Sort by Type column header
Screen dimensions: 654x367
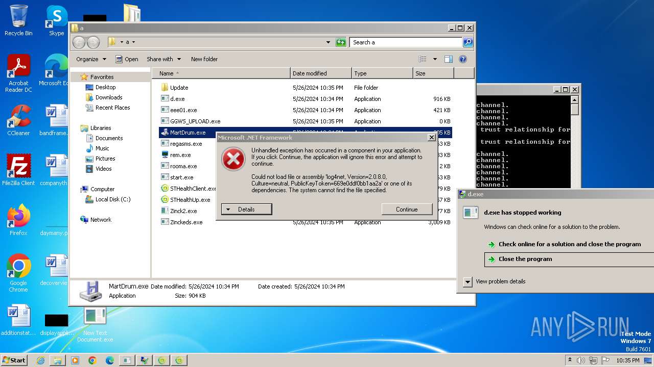(382, 73)
